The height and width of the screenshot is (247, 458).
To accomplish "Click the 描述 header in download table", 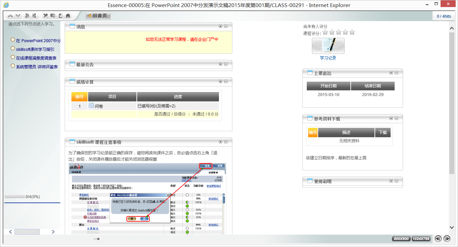I will 346,133.
